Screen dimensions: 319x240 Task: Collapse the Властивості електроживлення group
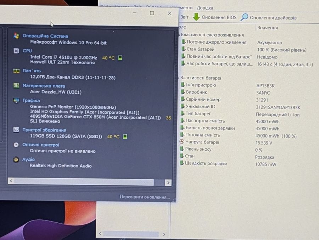pyautogui.click(x=179, y=35)
